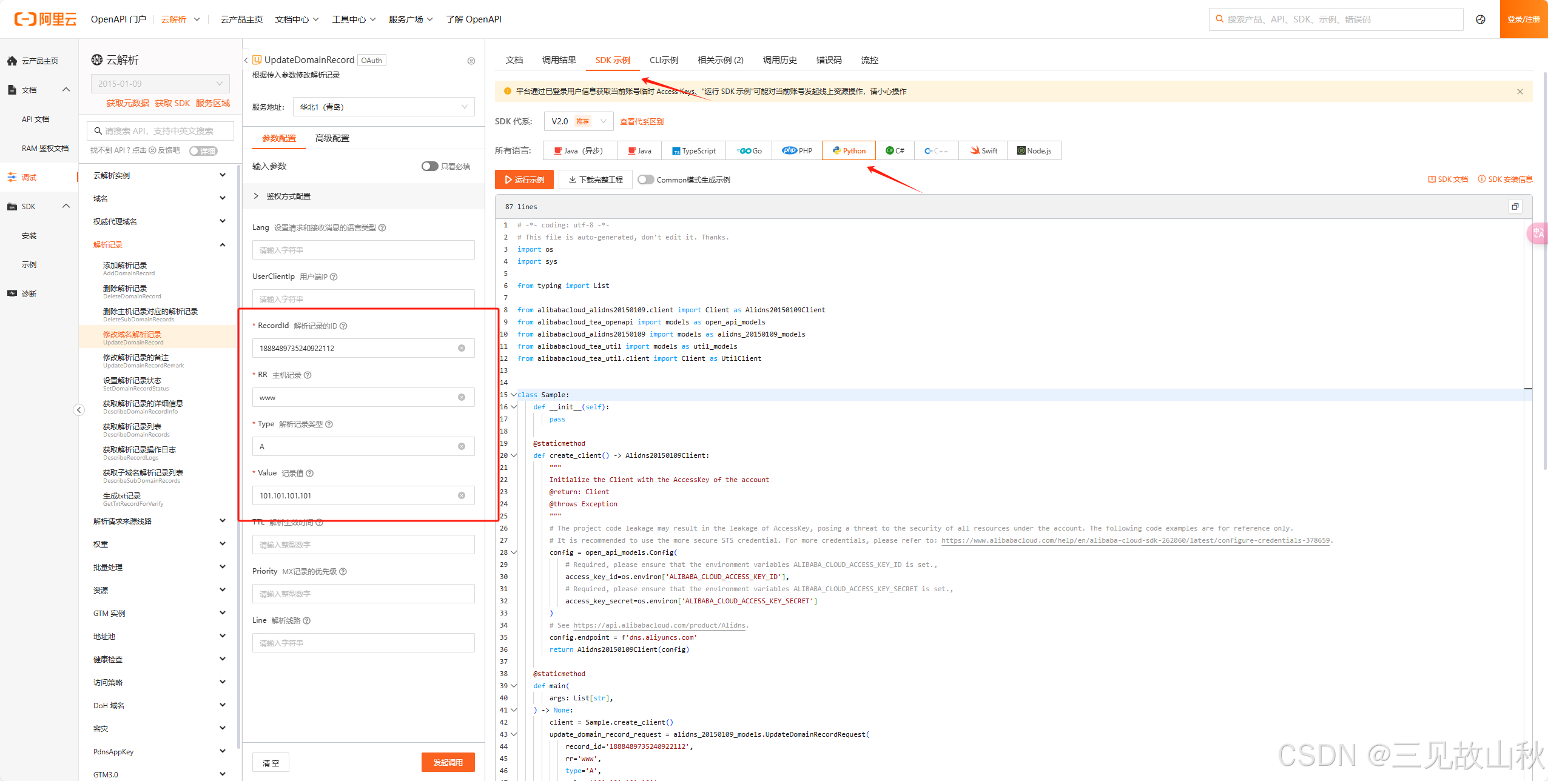
Task: Click 下载完整工程 button
Action: tap(596, 180)
